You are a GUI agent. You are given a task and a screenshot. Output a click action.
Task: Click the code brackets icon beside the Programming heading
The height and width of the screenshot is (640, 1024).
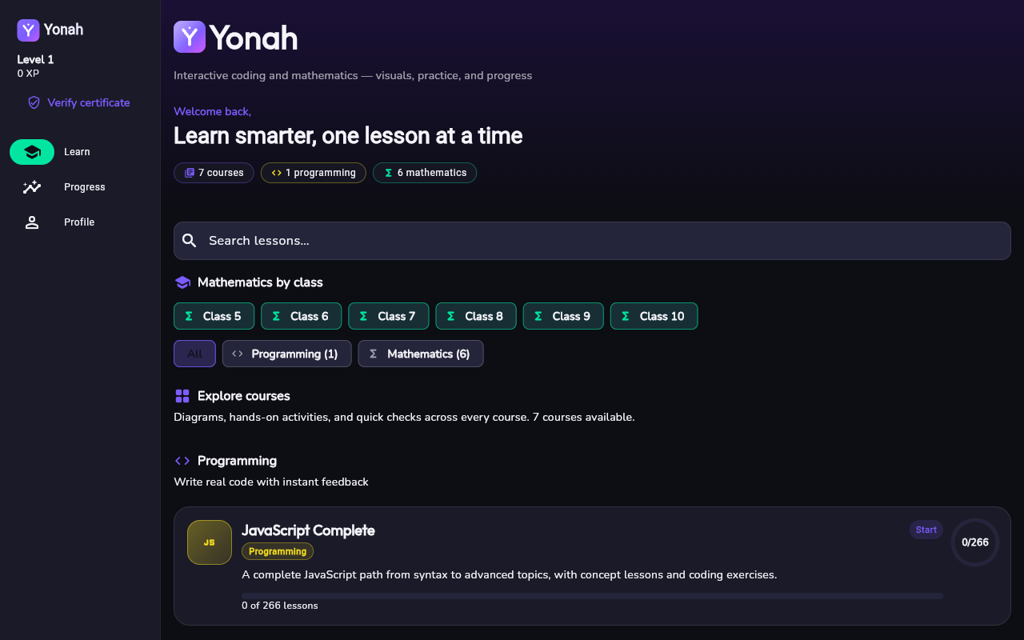(182, 461)
